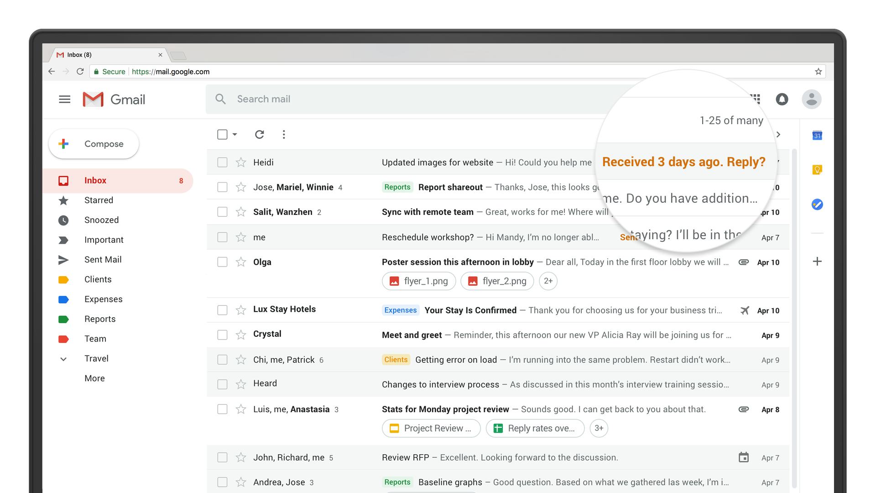Open the more options three-dot icon
The height and width of the screenshot is (493, 876).
(x=284, y=134)
